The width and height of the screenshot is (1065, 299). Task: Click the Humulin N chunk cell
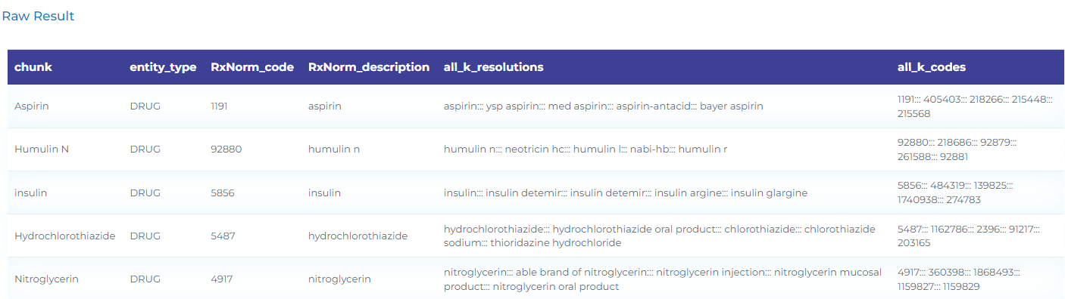pyautogui.click(x=42, y=149)
